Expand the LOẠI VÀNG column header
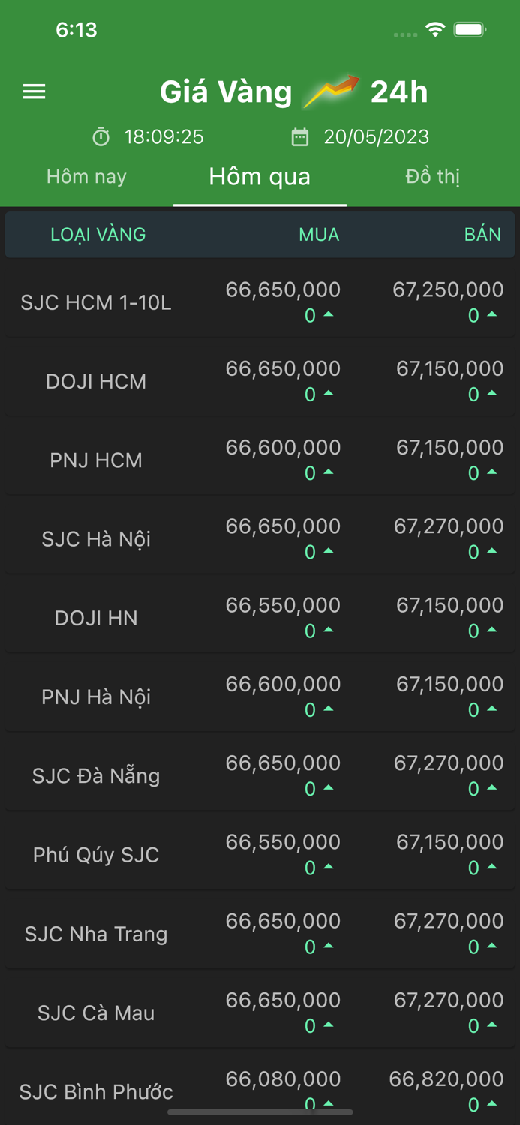This screenshot has width=520, height=1125. coord(98,234)
